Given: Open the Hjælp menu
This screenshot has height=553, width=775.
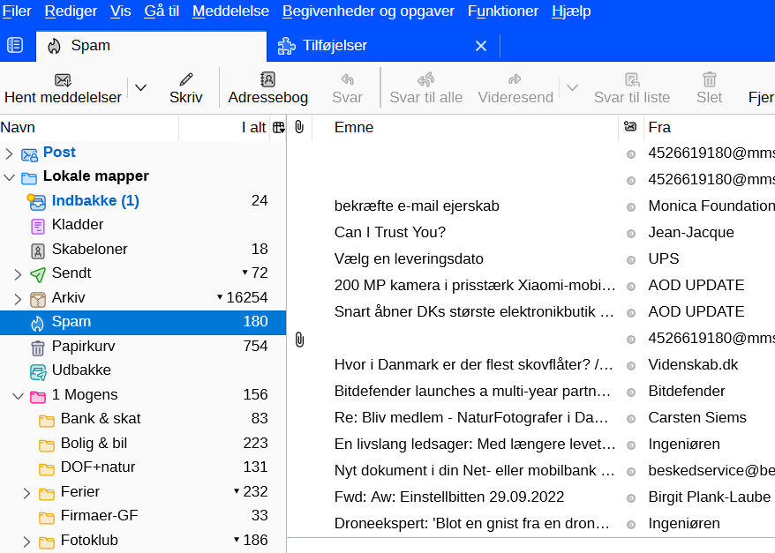Looking at the screenshot, I should 571,11.
